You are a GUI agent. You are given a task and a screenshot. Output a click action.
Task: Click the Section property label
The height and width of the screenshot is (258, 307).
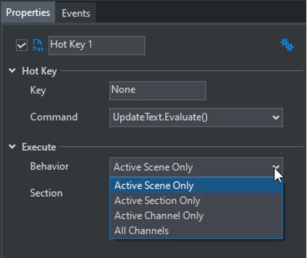pos(46,193)
